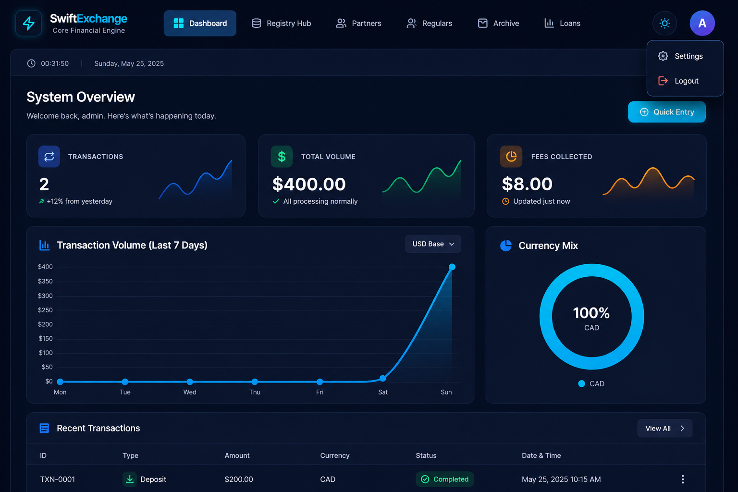Image resolution: width=738 pixels, height=492 pixels.
Task: Open the Regulars section
Action: click(x=430, y=23)
